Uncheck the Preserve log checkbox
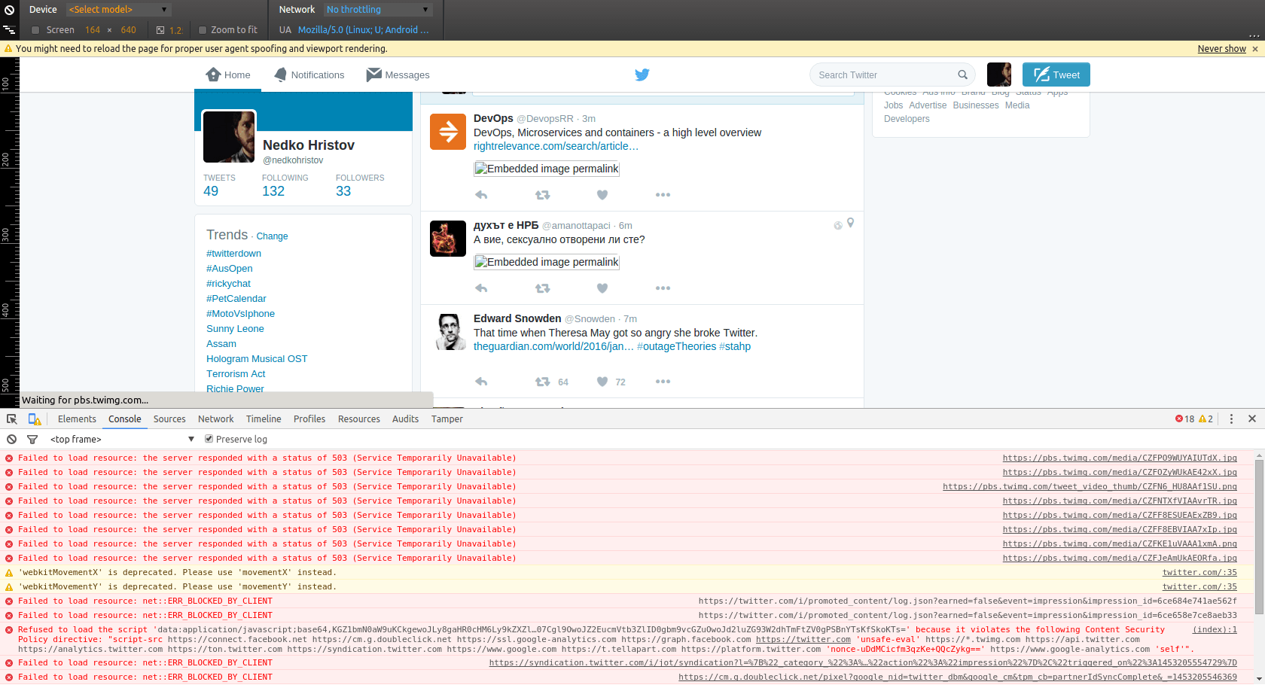Viewport: 1265px width, 688px height. [x=209, y=440]
